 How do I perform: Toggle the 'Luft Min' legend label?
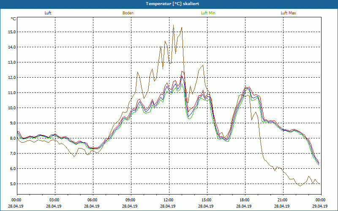[208, 13]
